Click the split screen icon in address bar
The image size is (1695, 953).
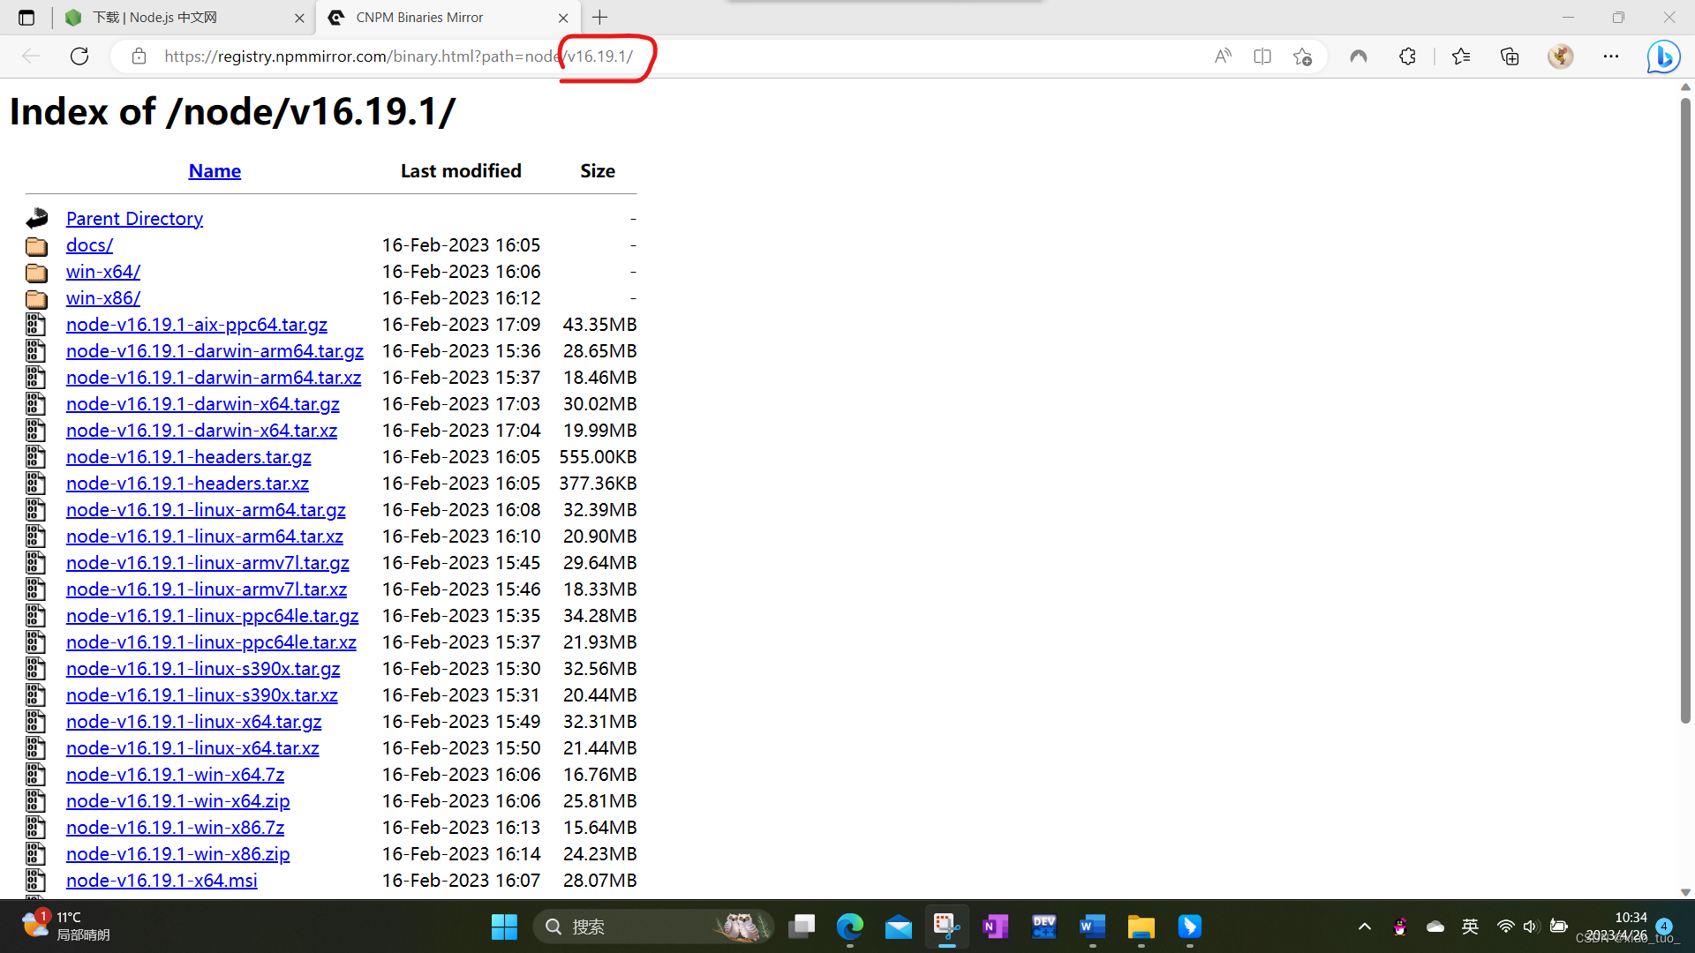[x=1262, y=56]
